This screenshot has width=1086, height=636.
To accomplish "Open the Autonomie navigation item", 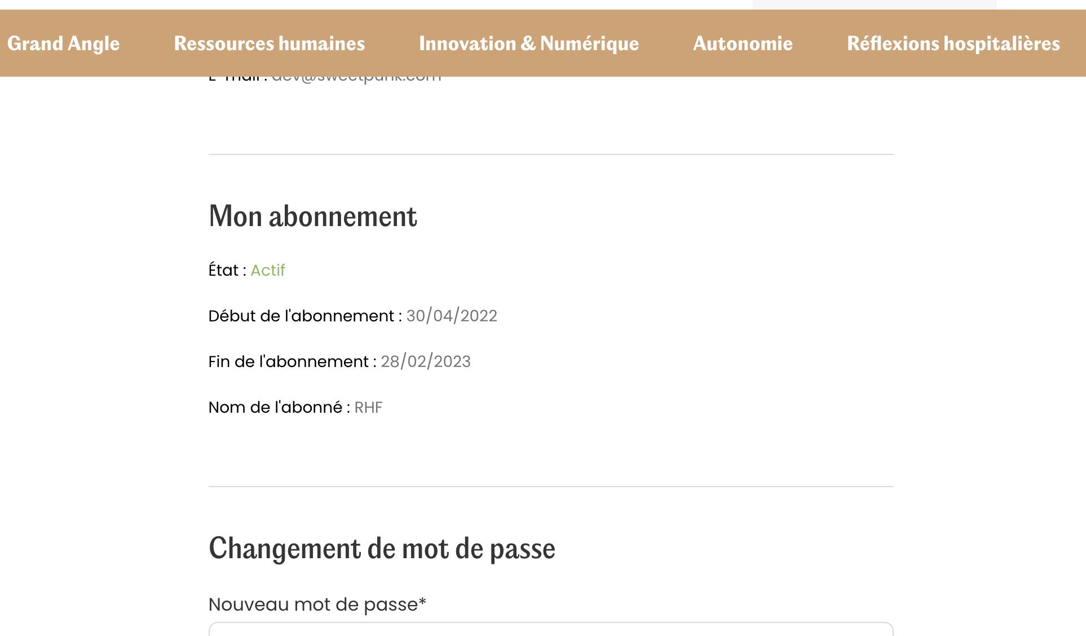I will [x=743, y=43].
